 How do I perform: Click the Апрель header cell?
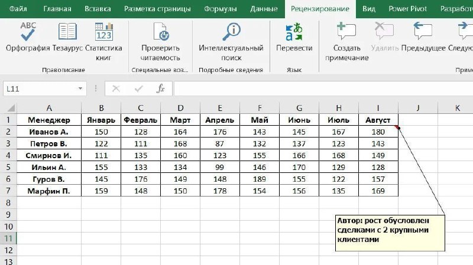pyautogui.click(x=220, y=120)
